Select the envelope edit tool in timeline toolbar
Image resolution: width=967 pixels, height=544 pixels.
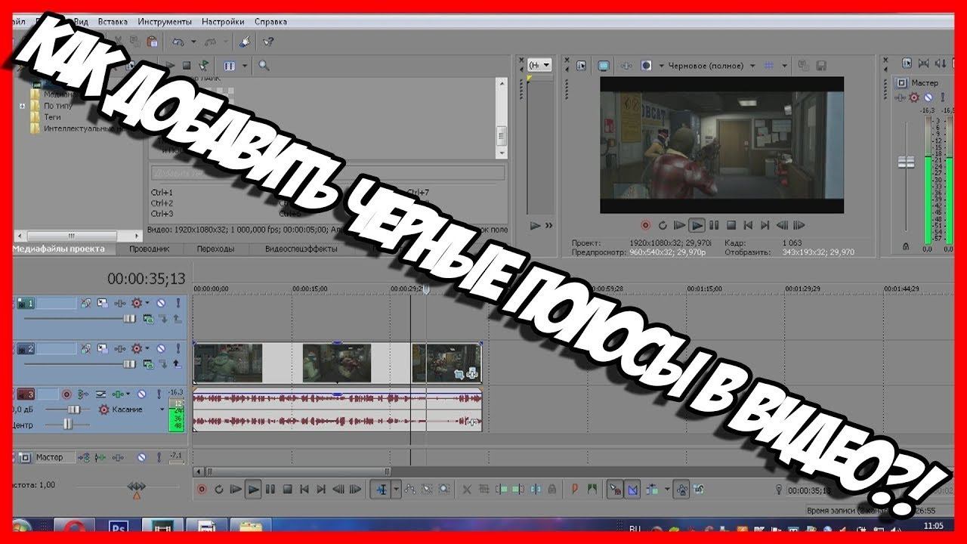coord(410,489)
